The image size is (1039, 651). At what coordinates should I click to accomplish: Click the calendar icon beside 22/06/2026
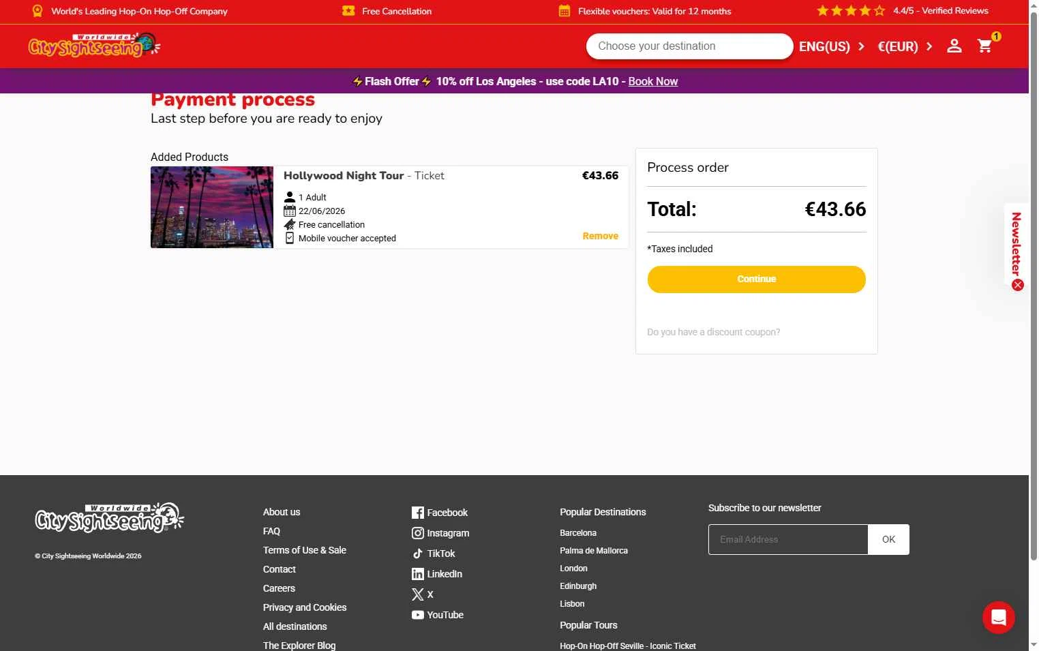pyautogui.click(x=290, y=211)
